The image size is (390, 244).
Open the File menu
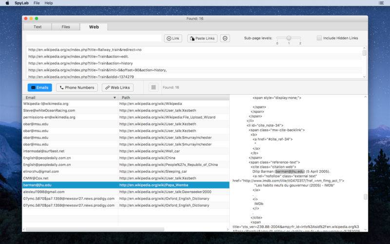(37, 3)
